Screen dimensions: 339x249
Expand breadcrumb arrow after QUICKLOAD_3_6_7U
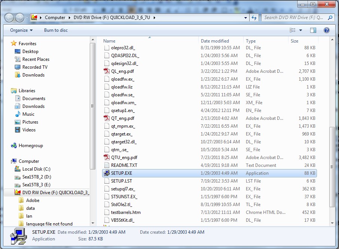[155, 18]
